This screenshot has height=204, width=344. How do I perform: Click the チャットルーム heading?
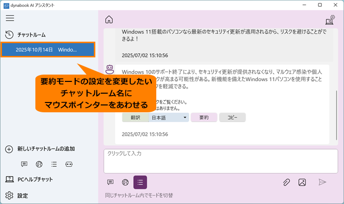pos(31,35)
